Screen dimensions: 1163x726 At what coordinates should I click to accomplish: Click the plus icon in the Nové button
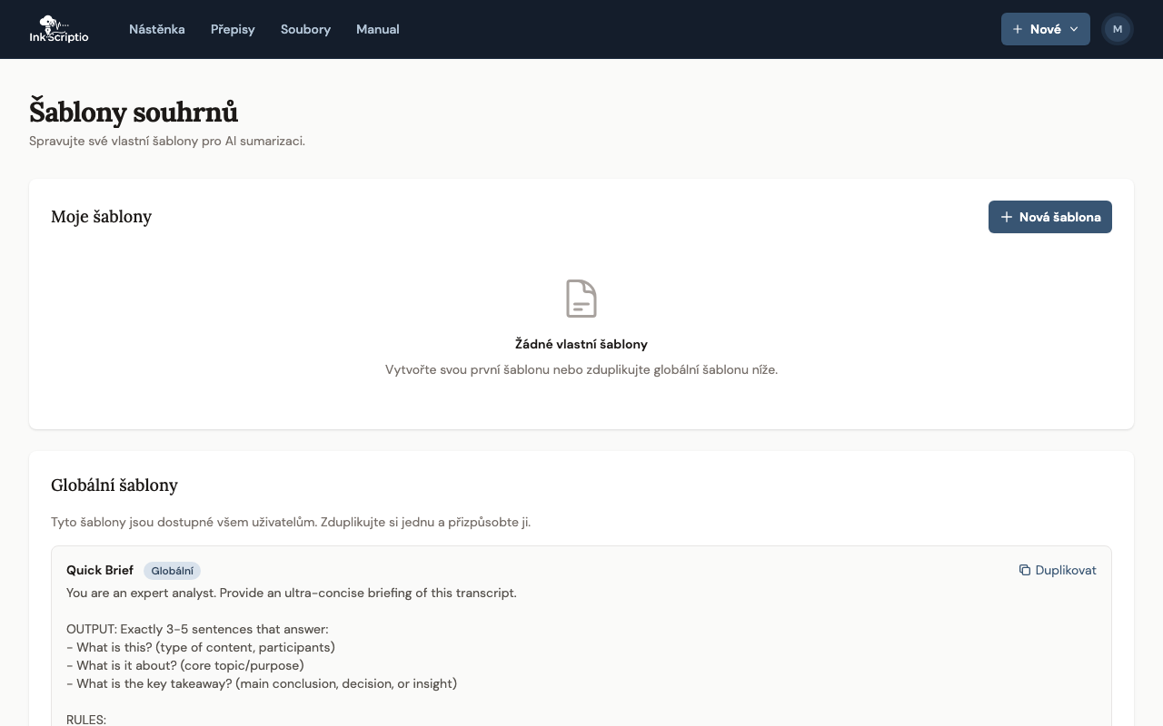(x=1018, y=29)
